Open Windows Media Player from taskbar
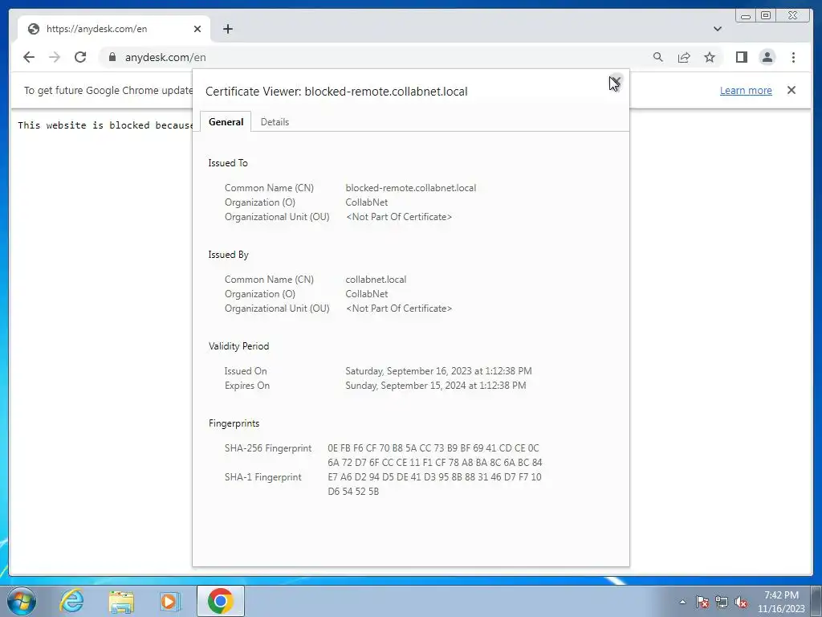Viewport: 822px width, 617px height. 169,601
